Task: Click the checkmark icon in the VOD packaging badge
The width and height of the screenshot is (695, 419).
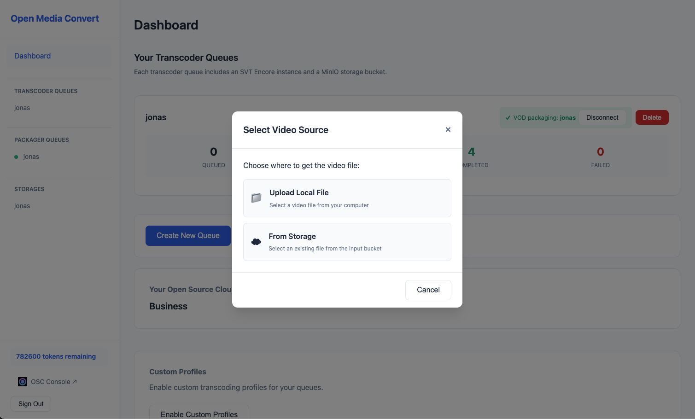Action: tap(508, 117)
